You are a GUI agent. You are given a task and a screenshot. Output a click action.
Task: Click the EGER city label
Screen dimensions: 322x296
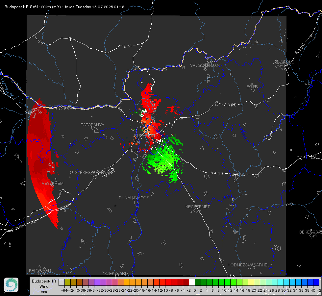252,87
